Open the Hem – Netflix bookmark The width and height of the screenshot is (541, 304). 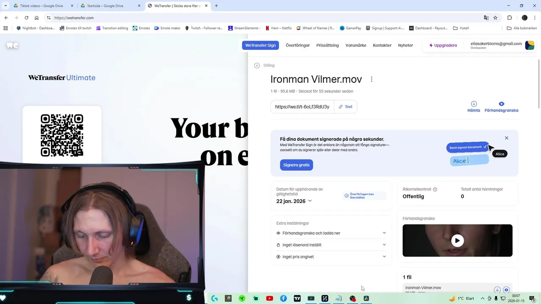point(279,28)
